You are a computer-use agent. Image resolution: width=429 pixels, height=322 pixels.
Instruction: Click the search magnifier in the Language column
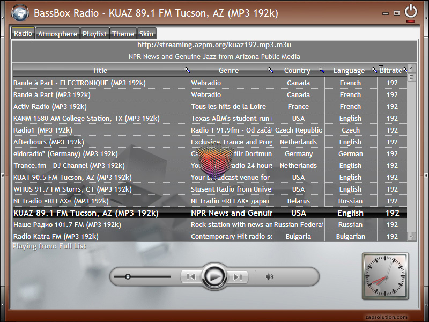point(374,70)
